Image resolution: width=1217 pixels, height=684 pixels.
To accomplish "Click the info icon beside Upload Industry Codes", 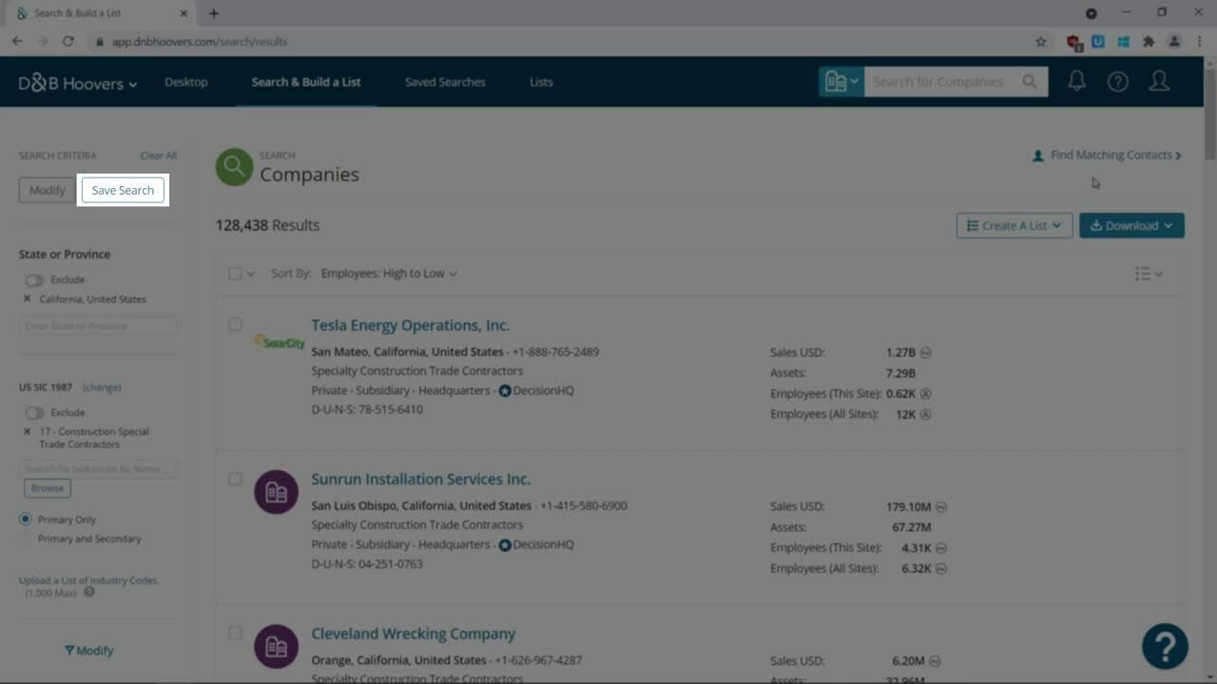I will tap(89, 592).
